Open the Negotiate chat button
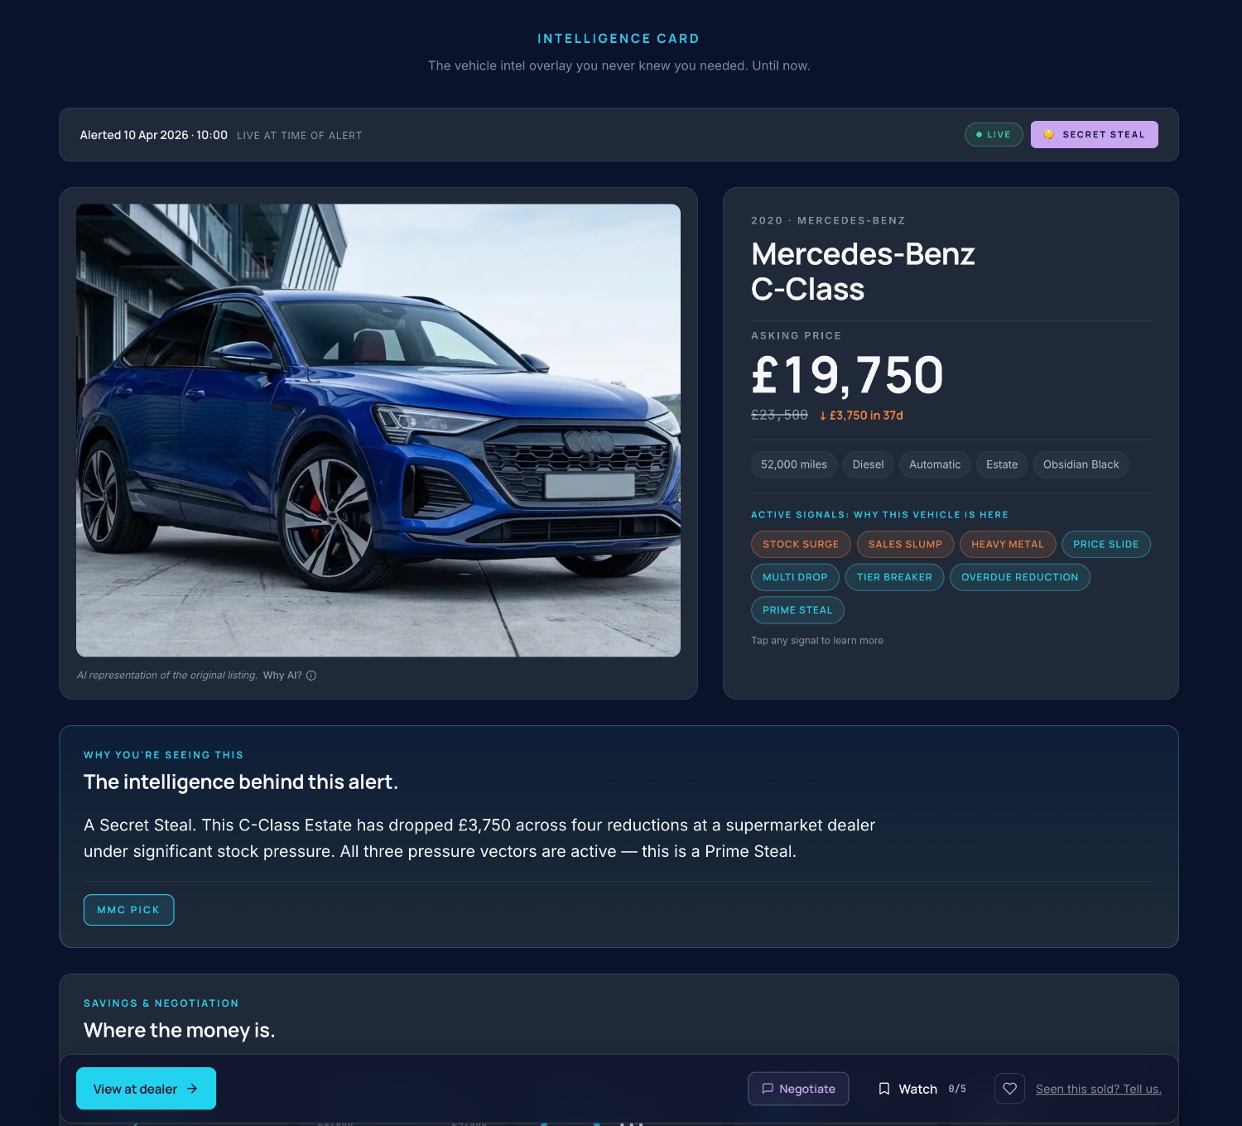The width and height of the screenshot is (1242, 1126). click(x=798, y=1089)
